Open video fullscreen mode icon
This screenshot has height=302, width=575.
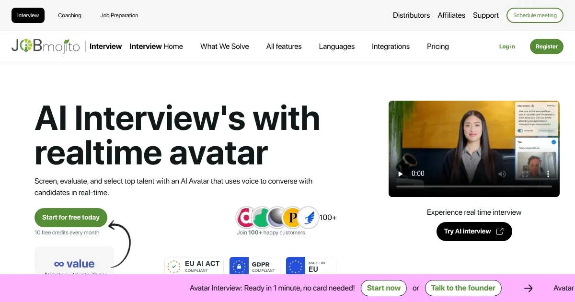coord(525,174)
